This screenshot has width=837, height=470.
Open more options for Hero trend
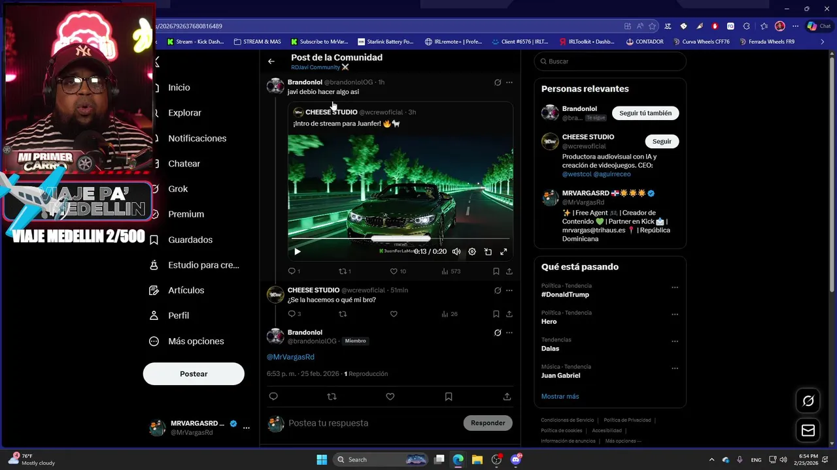(x=675, y=314)
